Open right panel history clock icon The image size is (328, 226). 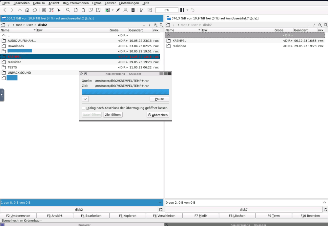coord(320,25)
